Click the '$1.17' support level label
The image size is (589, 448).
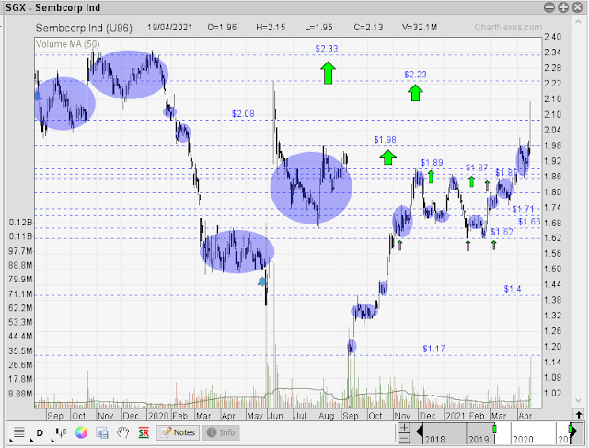(x=433, y=349)
